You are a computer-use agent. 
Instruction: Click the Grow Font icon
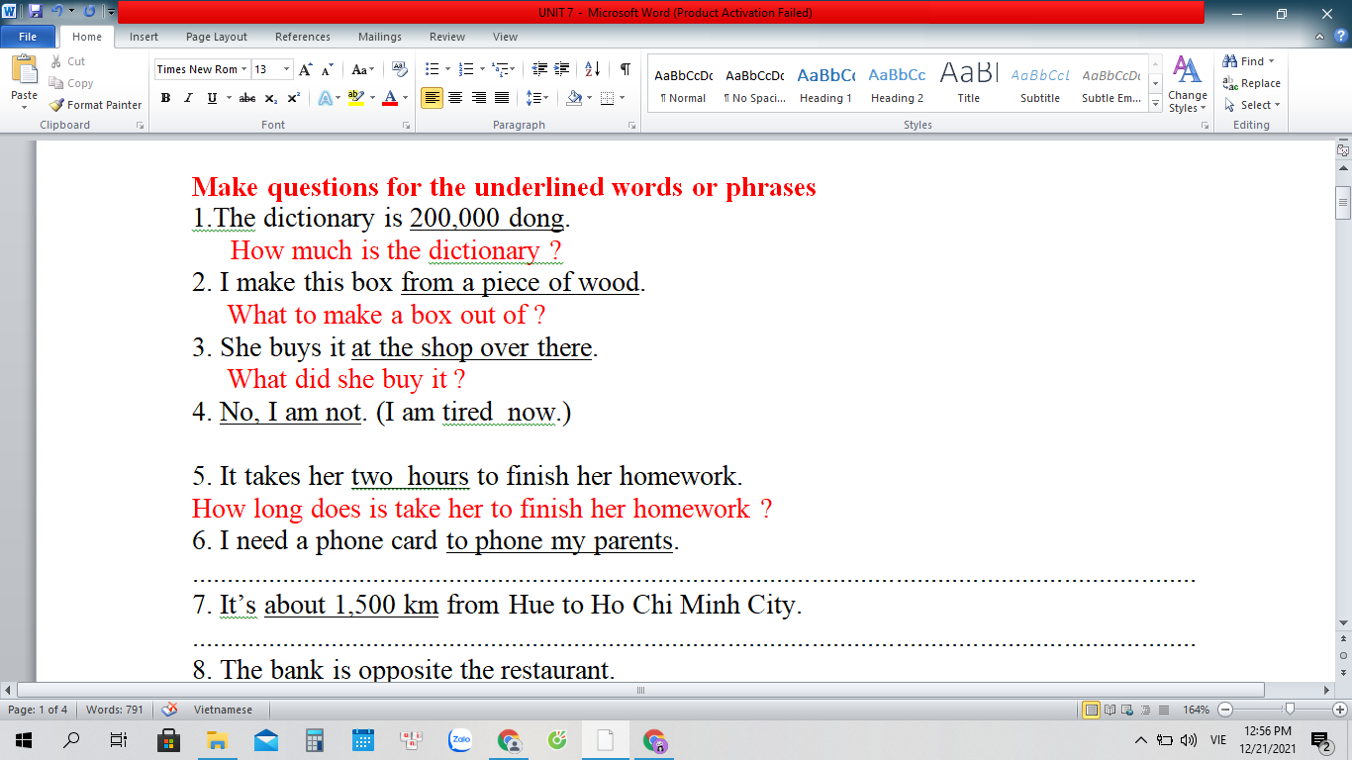(305, 69)
